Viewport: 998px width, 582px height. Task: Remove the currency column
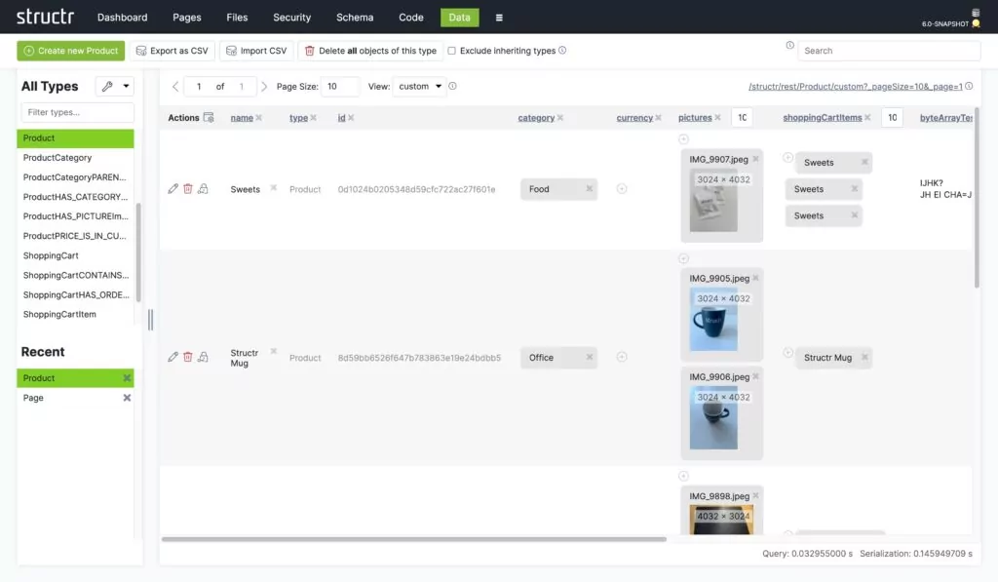[x=658, y=118]
